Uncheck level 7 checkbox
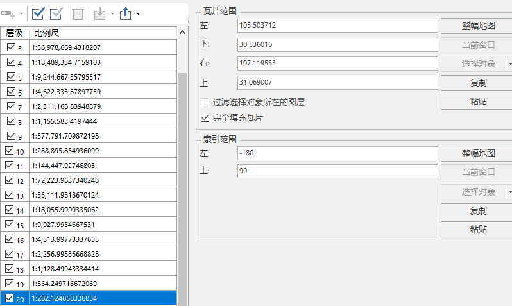Screen dimensions: 512x306 coord(11,106)
